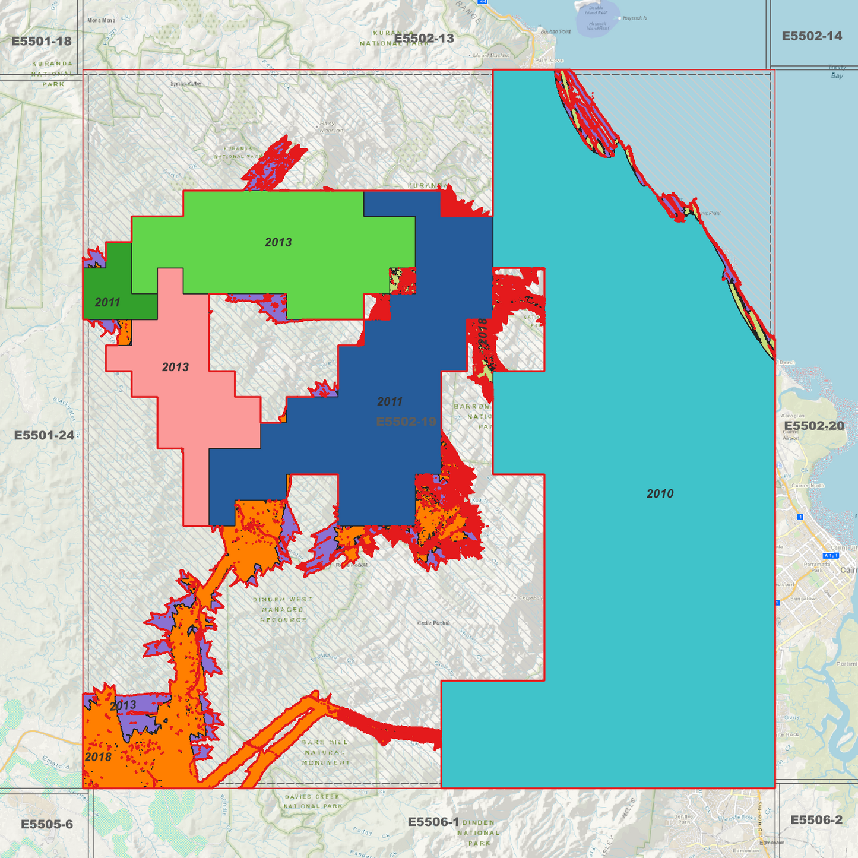Click the route 1 shield near Cairns North
858x858 pixels.
pyautogui.click(x=800, y=517)
